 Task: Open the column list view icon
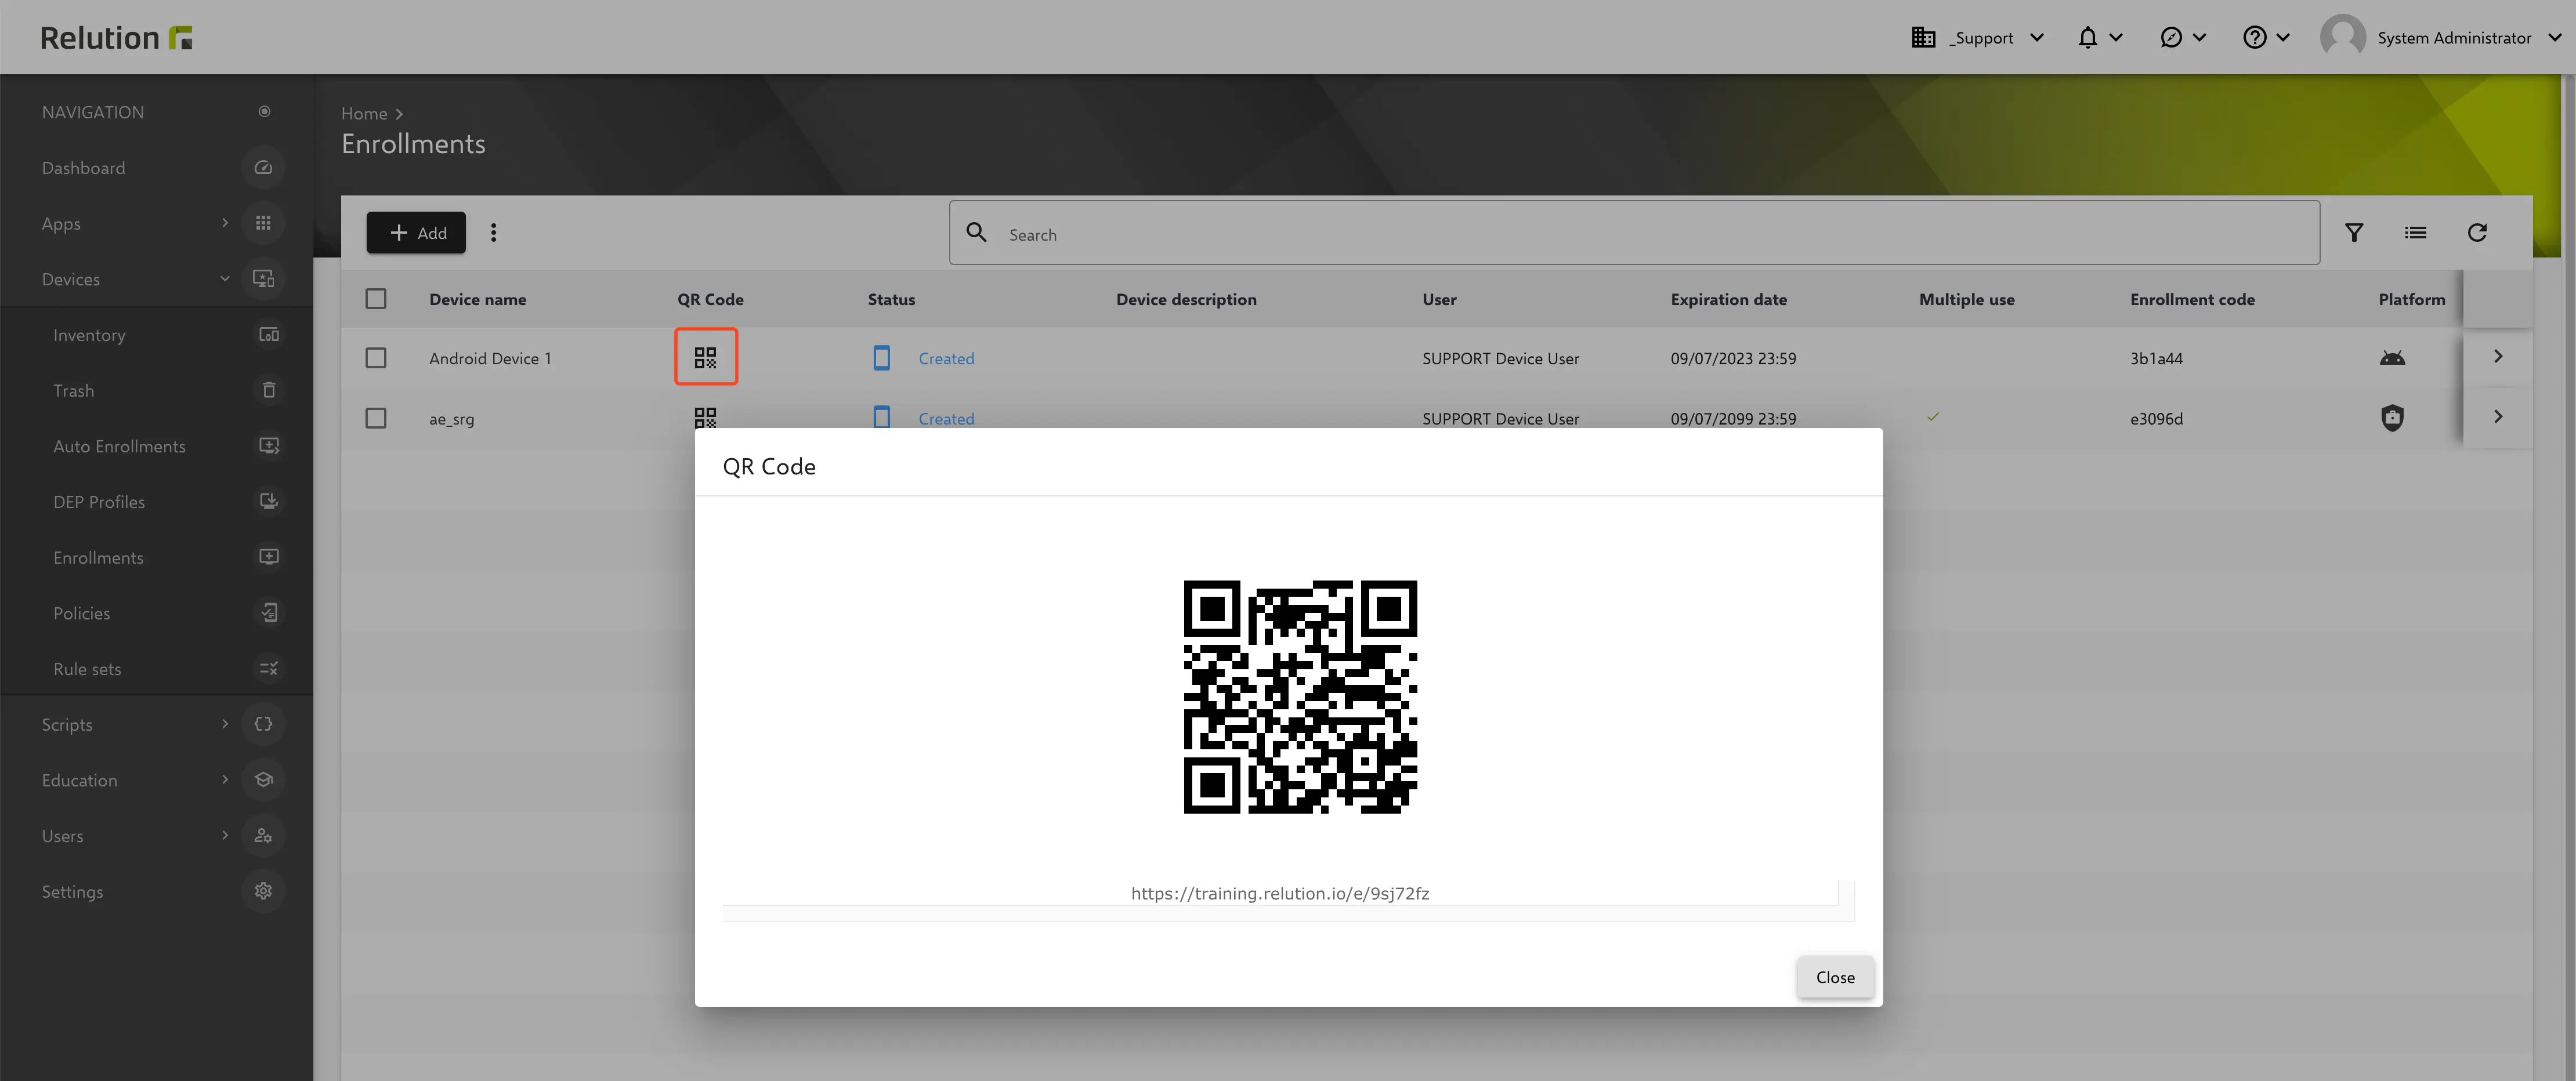coord(2415,233)
